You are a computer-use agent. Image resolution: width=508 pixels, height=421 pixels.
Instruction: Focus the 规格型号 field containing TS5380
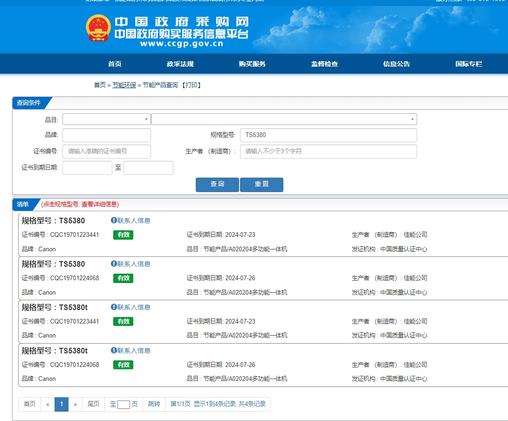[328, 135]
